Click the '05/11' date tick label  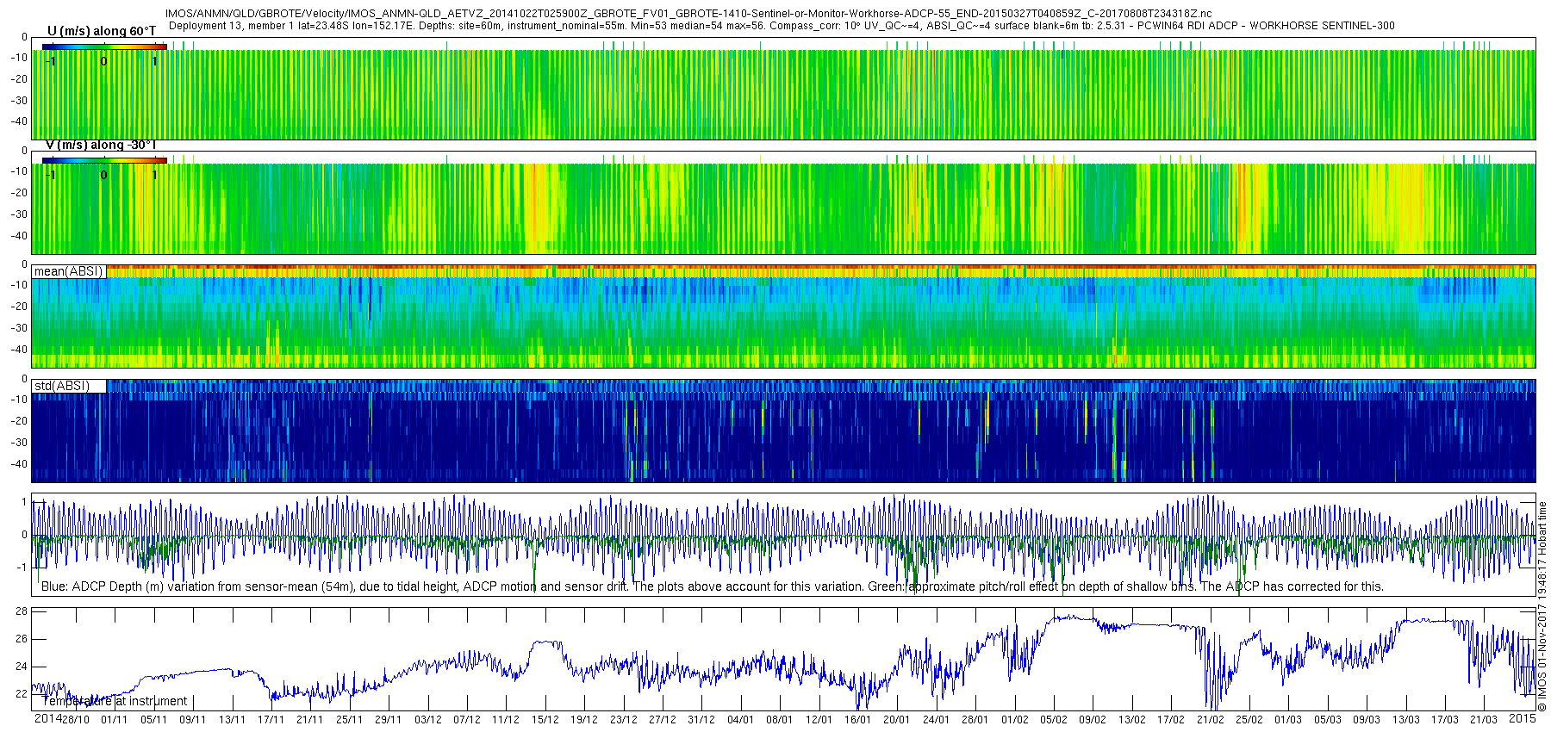153,720
